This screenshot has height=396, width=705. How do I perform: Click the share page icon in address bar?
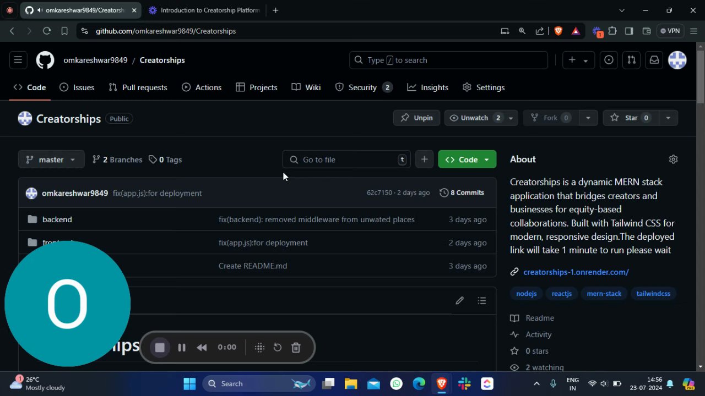(x=540, y=31)
